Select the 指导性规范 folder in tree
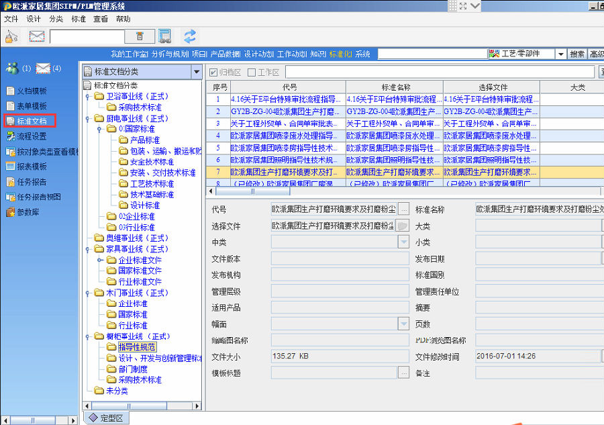Viewport: 604px width, 425px height. coord(137,347)
